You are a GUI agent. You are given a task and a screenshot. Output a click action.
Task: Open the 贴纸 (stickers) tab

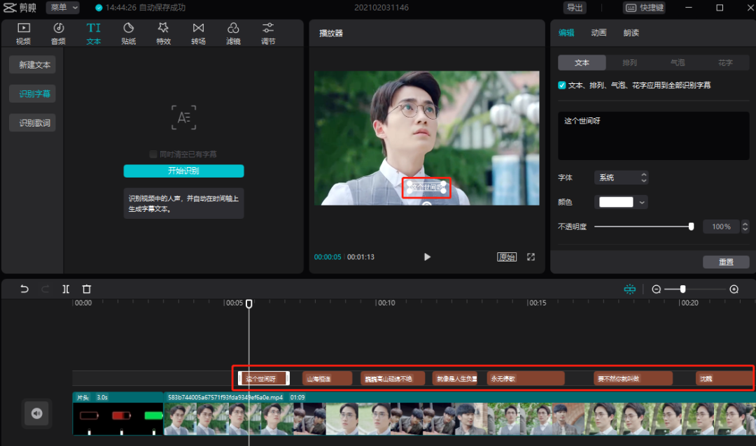pyautogui.click(x=128, y=34)
